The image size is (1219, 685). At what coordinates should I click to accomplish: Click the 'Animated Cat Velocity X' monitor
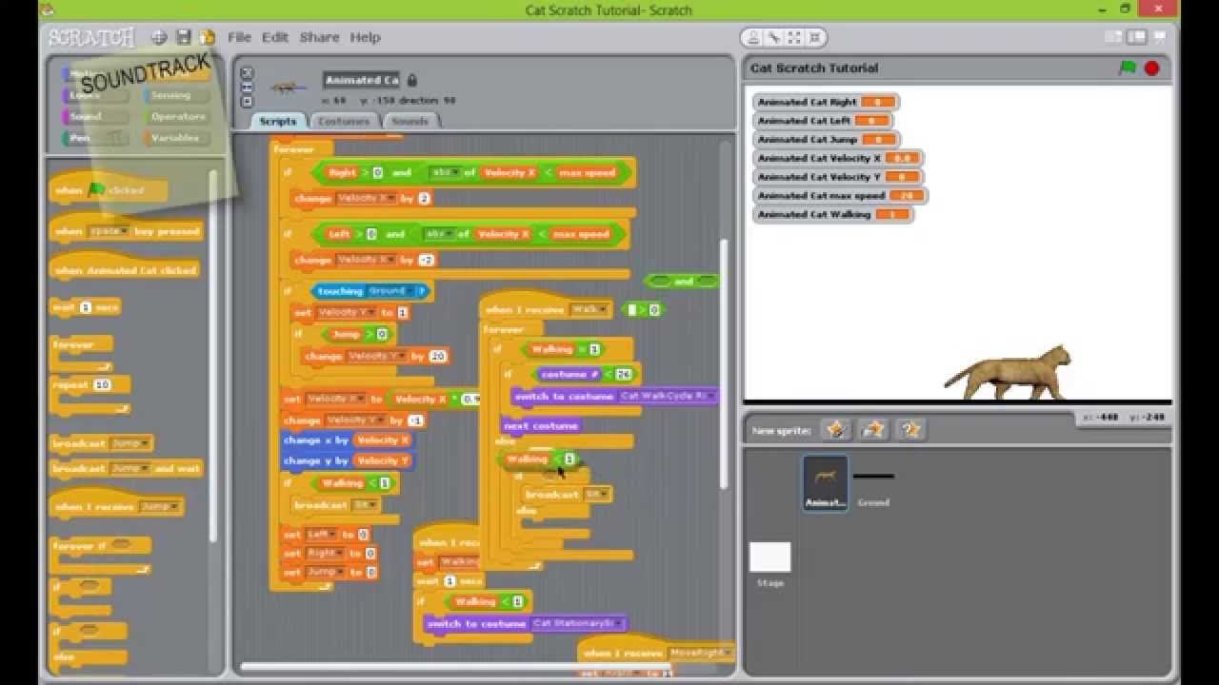click(838, 158)
